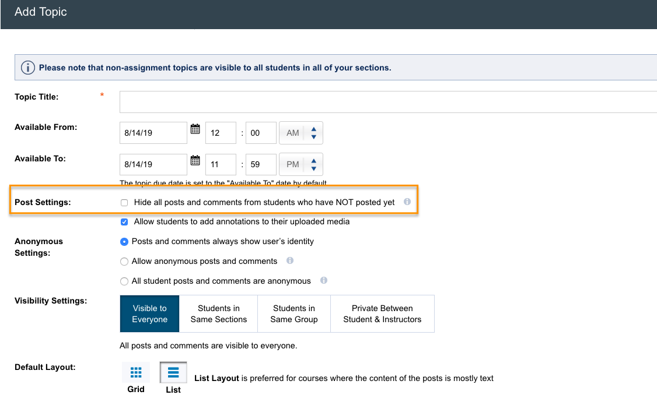Choose Private Between Student & Instructors visibility
Viewport: 657px width, 395px height.
[x=382, y=313]
